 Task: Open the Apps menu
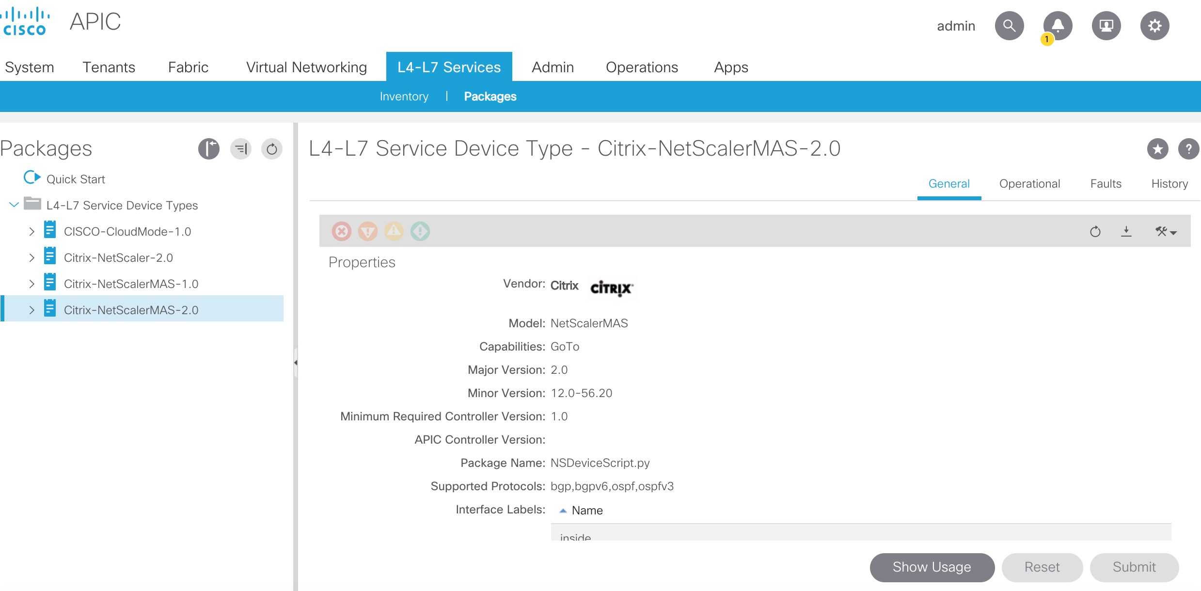(x=731, y=67)
